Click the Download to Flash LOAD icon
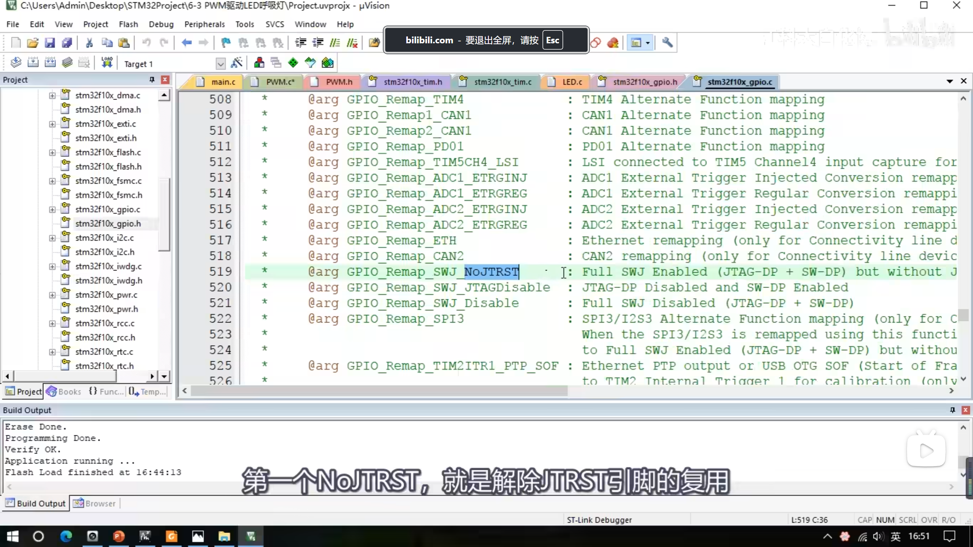The height and width of the screenshot is (547, 973). click(x=107, y=63)
